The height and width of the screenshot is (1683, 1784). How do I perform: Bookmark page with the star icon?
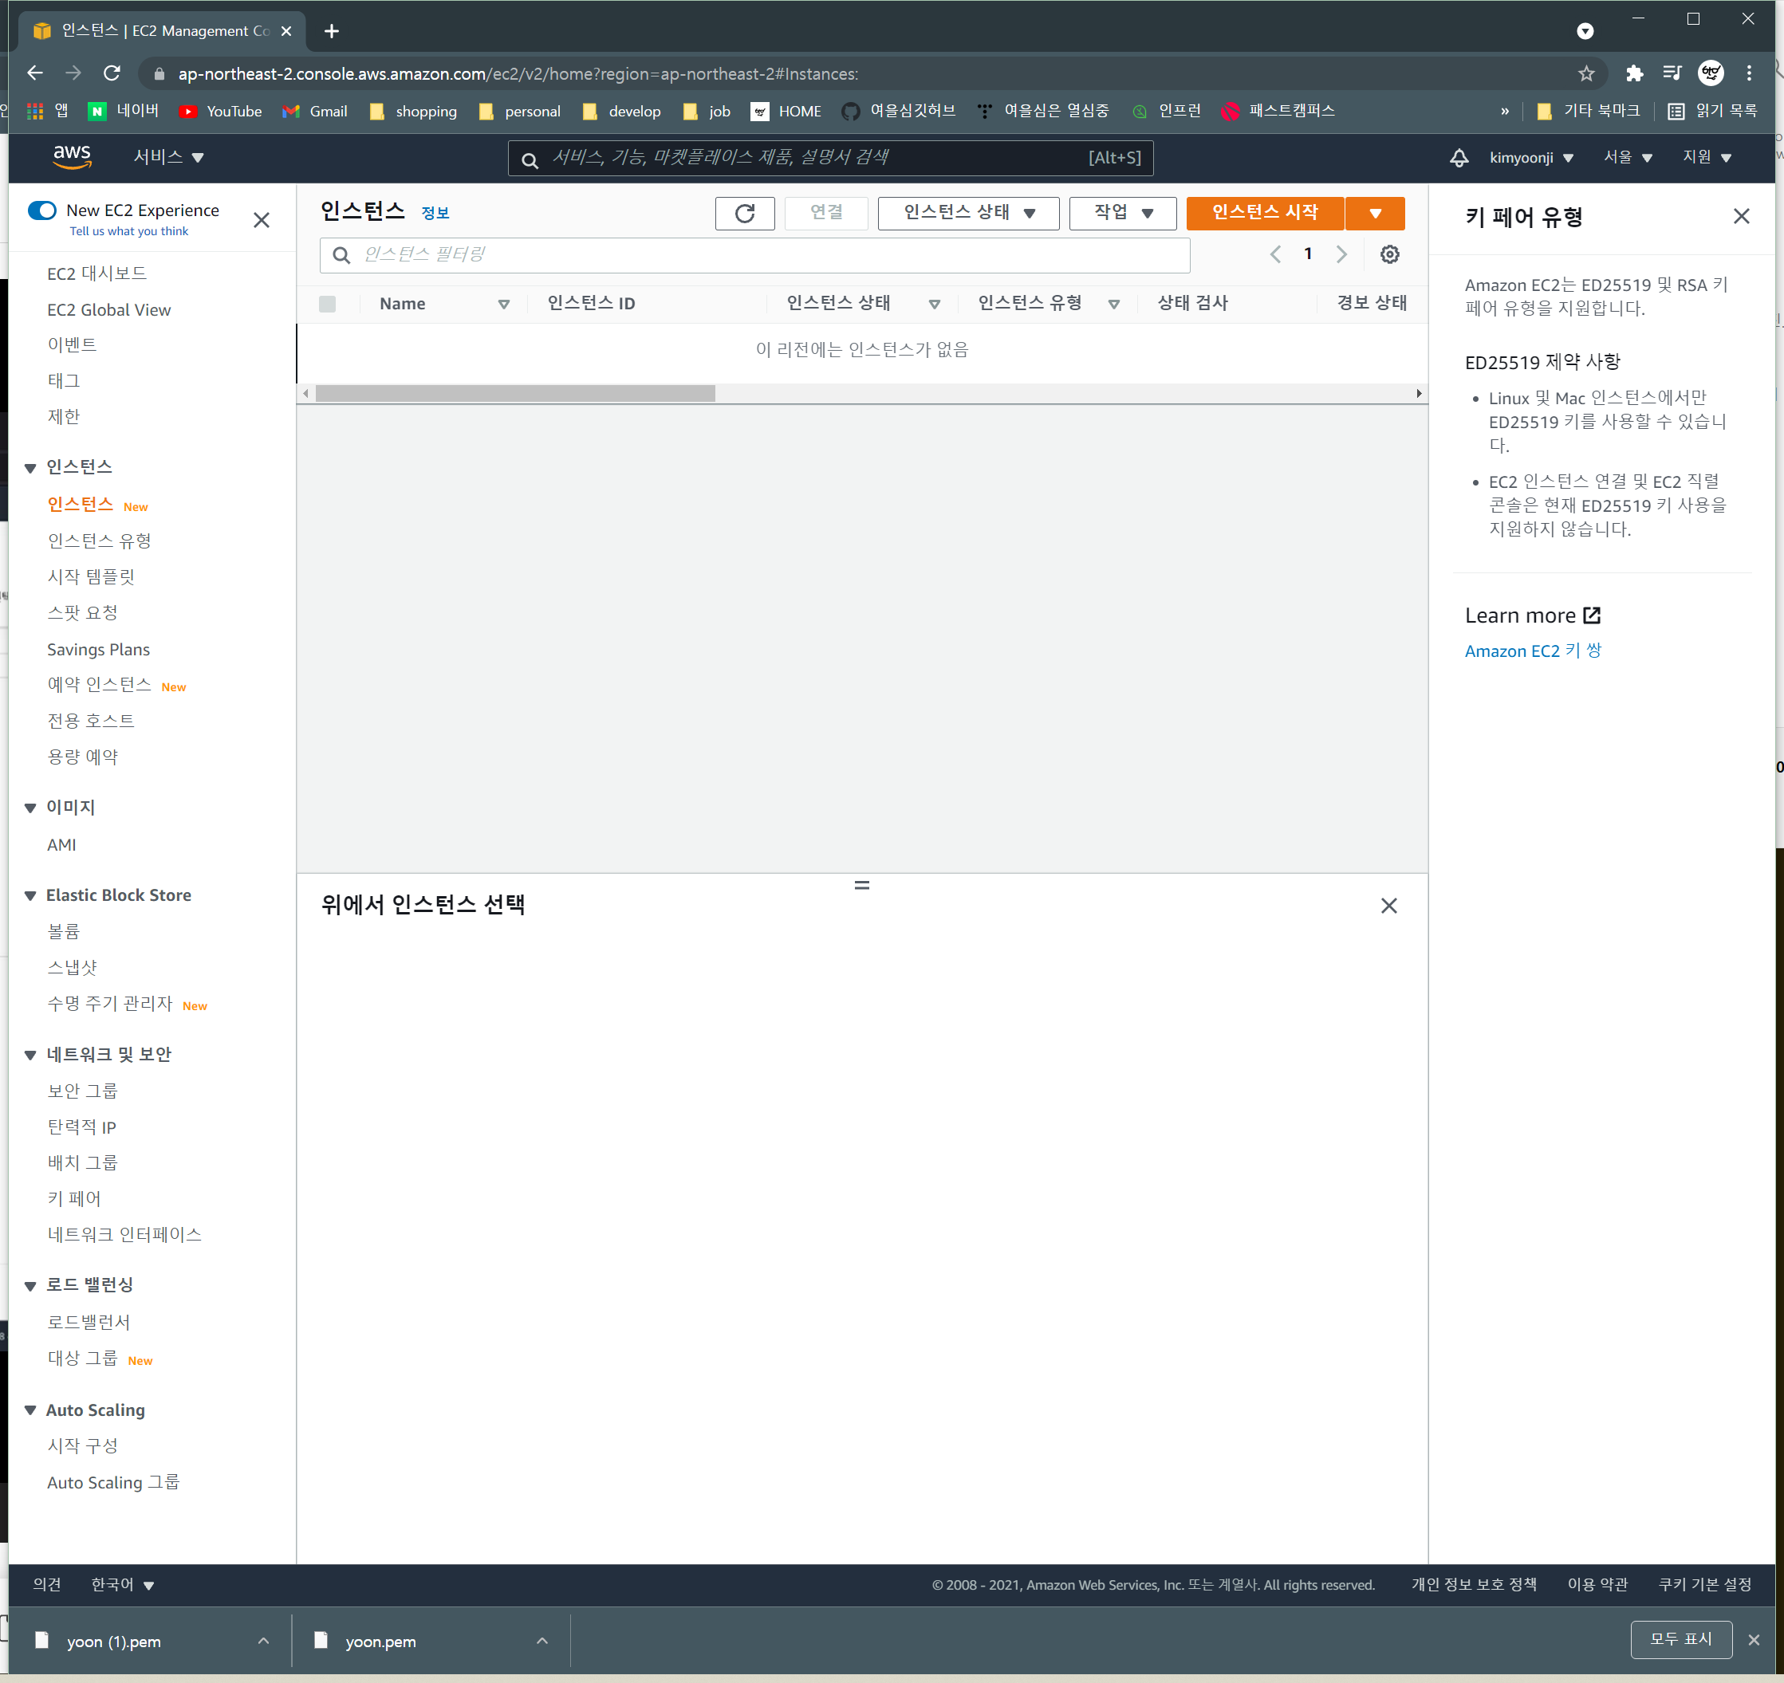(1585, 73)
